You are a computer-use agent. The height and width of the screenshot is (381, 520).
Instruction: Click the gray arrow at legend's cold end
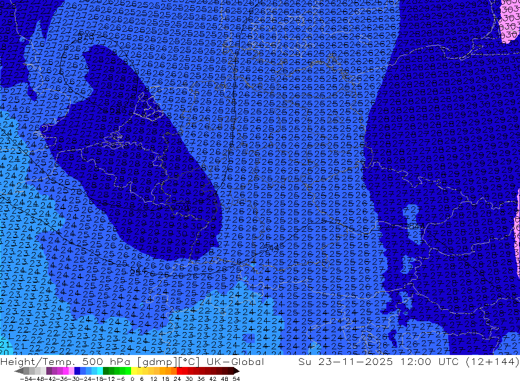click(x=19, y=371)
